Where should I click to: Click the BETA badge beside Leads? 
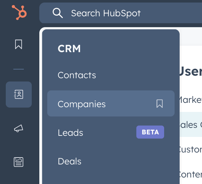click(150, 132)
